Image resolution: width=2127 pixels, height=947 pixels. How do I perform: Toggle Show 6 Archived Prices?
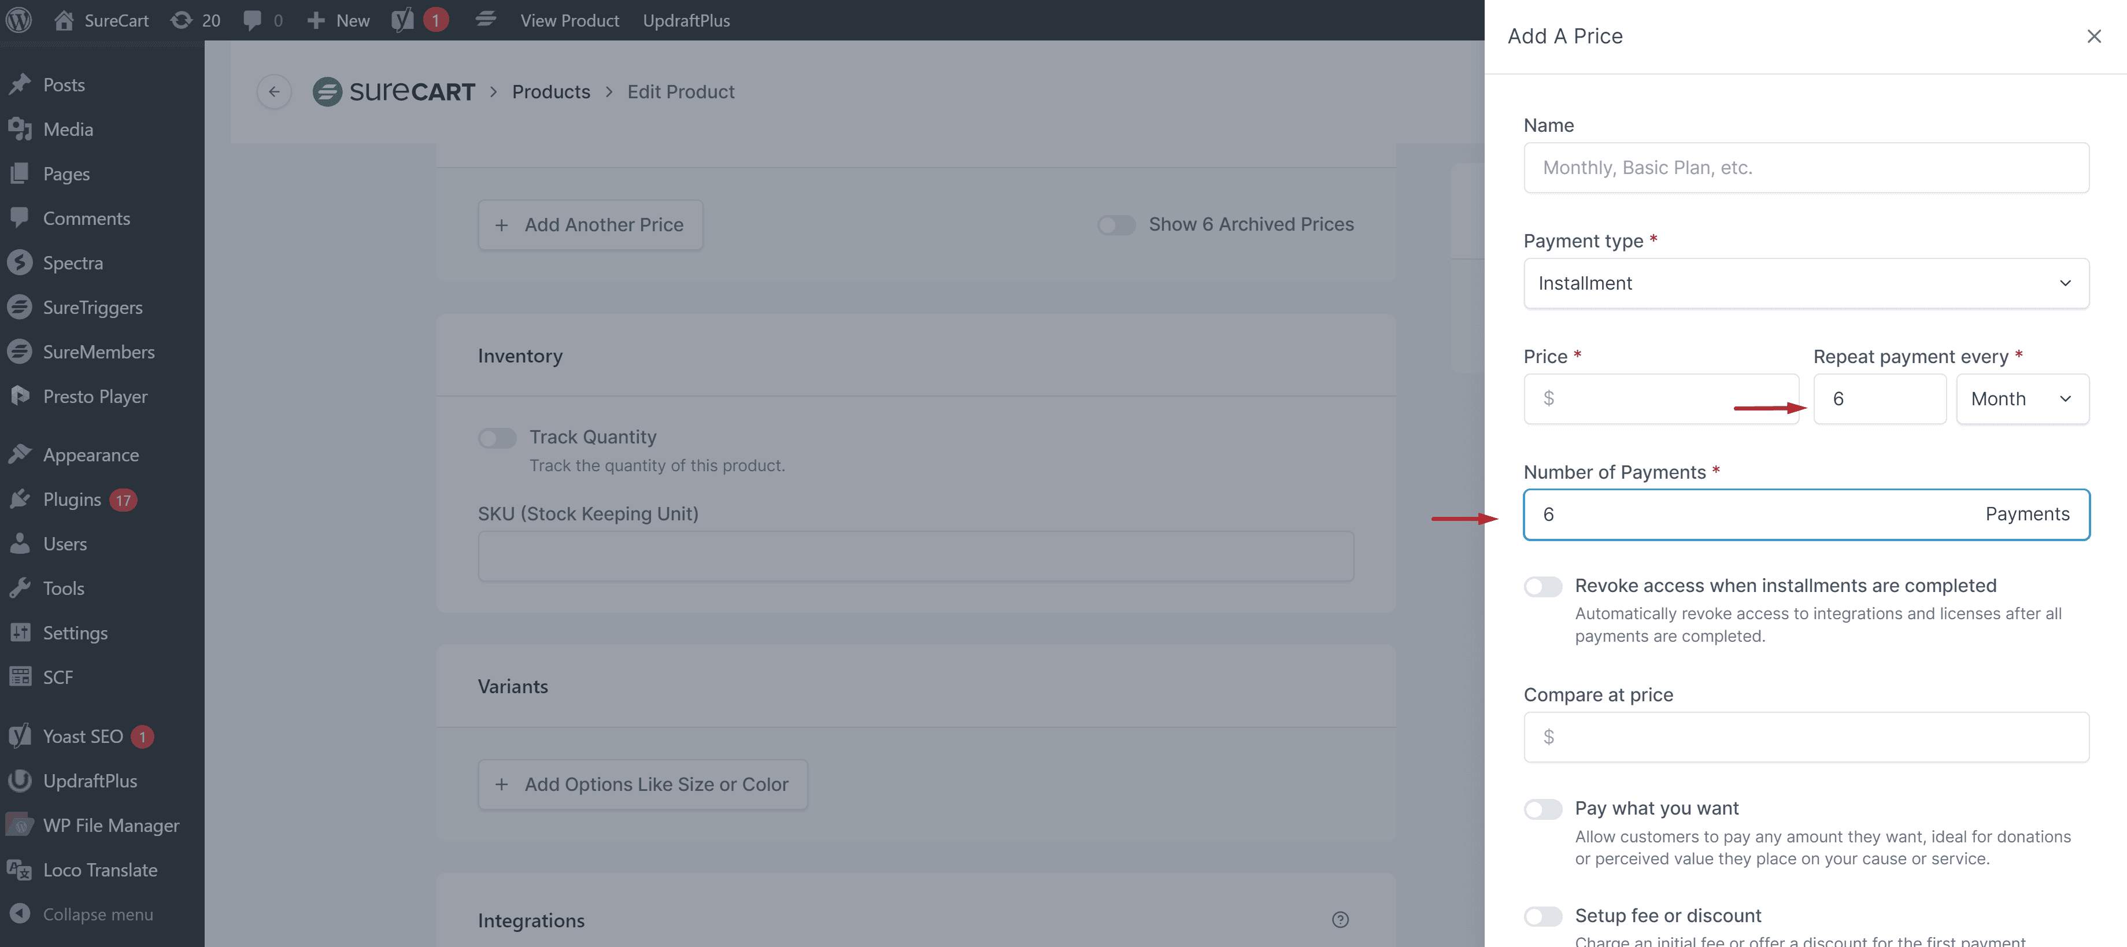[1116, 224]
